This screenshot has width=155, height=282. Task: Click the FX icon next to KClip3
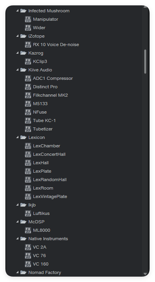tap(28, 61)
